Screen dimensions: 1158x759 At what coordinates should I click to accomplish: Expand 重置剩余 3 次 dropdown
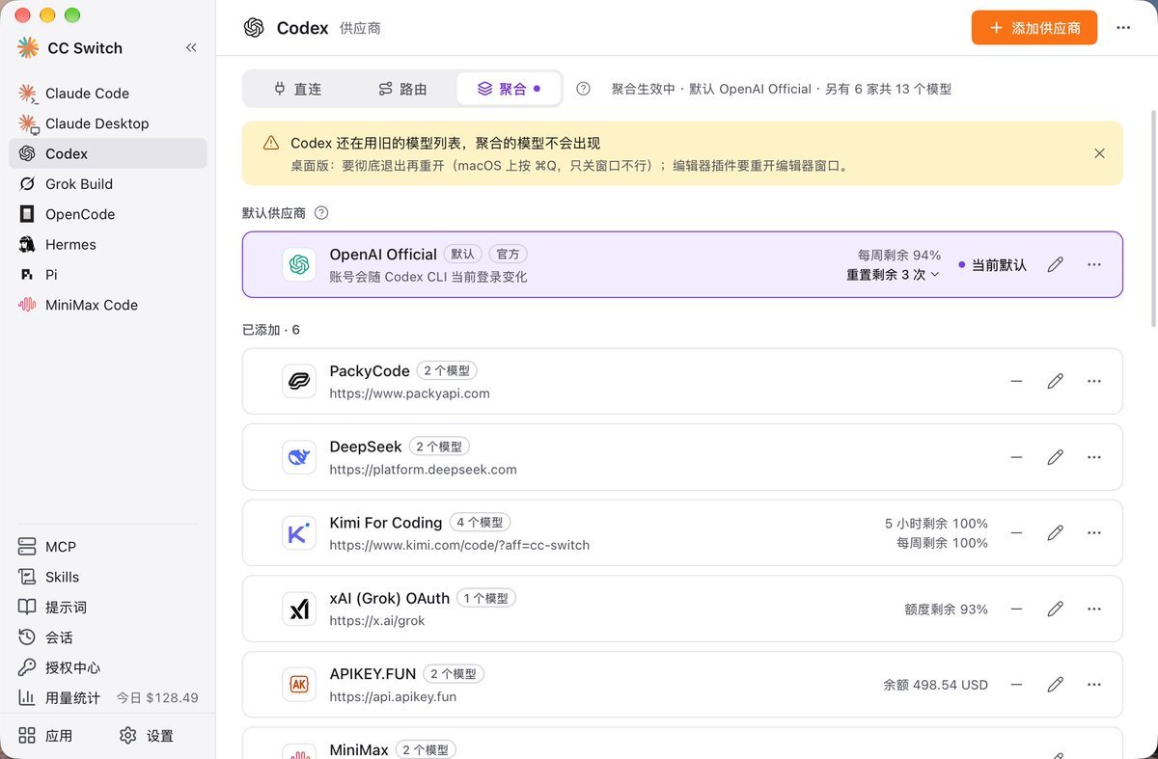tap(893, 274)
